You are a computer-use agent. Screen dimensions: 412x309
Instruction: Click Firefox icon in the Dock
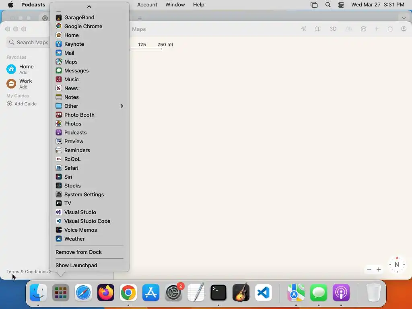coord(106,293)
